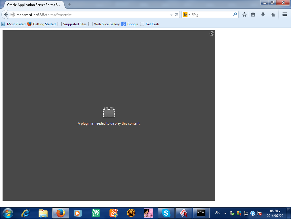Screen dimensions: 291x219
Task: Select the Oracle Application Server Forms tab
Action: click(x=33, y=5)
